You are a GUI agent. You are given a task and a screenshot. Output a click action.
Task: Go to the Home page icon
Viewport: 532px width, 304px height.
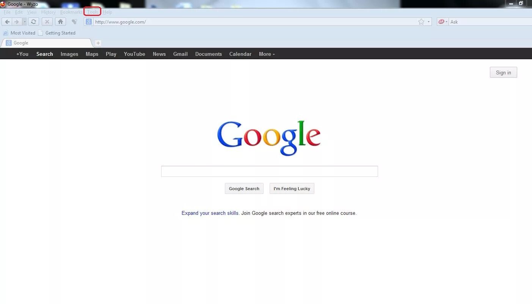tap(60, 22)
